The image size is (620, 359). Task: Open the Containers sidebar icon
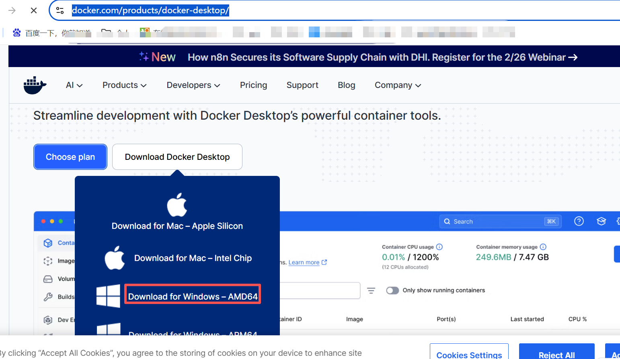point(48,243)
